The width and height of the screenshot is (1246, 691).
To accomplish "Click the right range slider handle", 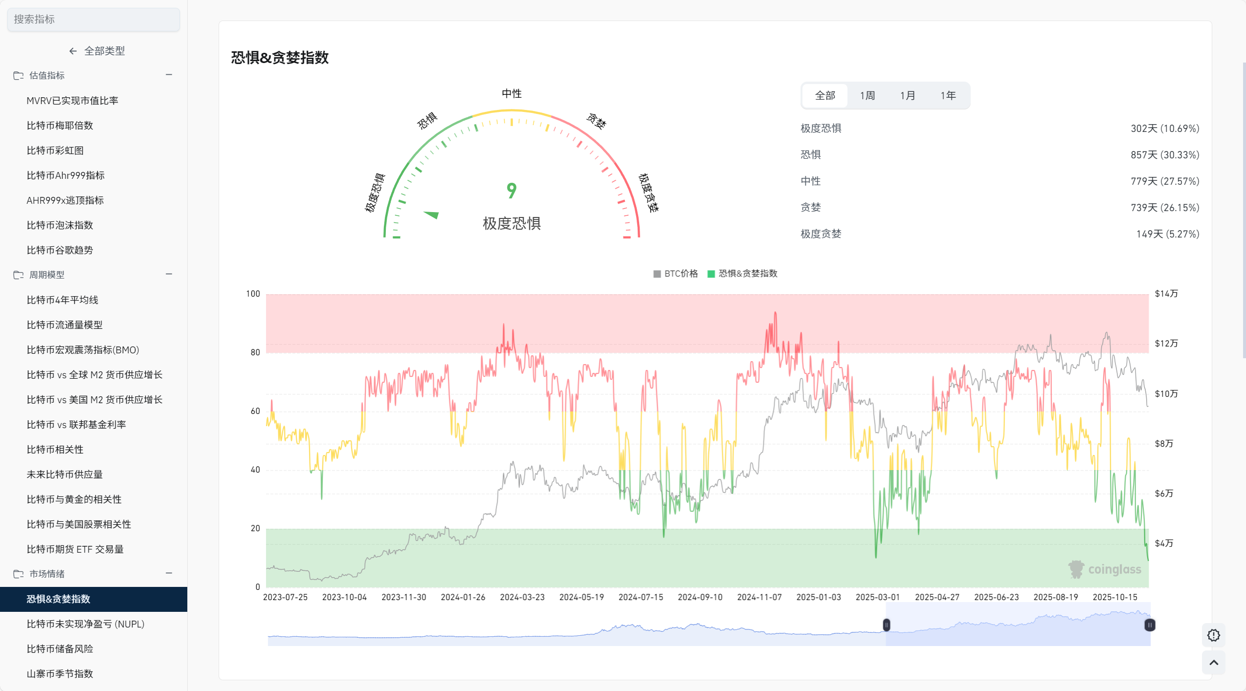I will [x=1150, y=625].
